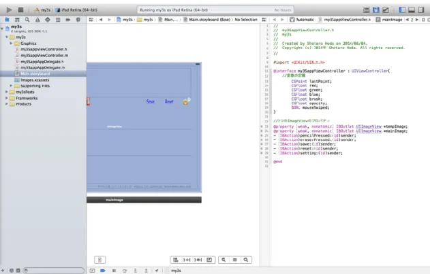The width and height of the screenshot is (430, 274).
Task: Open the Symbol navigator
Action: (x=17, y=20)
